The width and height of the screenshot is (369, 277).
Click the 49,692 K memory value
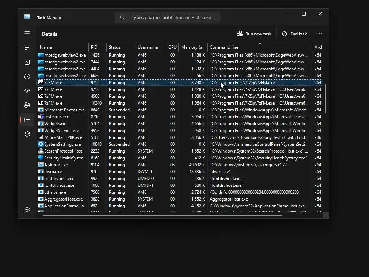(x=197, y=164)
